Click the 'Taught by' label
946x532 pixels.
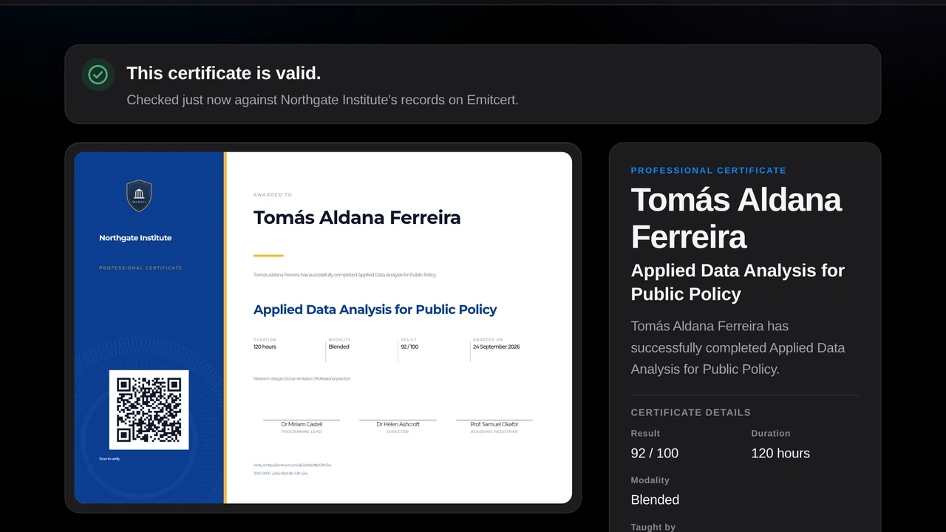click(x=653, y=527)
